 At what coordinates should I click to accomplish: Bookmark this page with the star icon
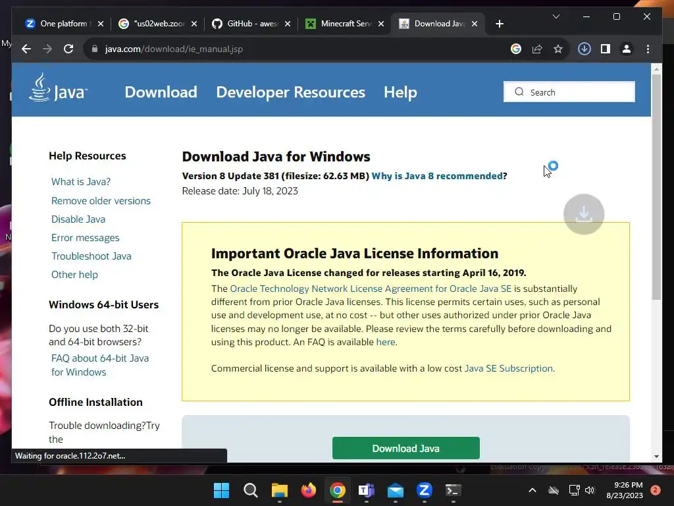[558, 49]
